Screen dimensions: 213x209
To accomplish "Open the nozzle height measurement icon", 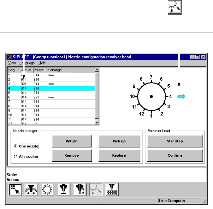I will [x=80, y=189].
